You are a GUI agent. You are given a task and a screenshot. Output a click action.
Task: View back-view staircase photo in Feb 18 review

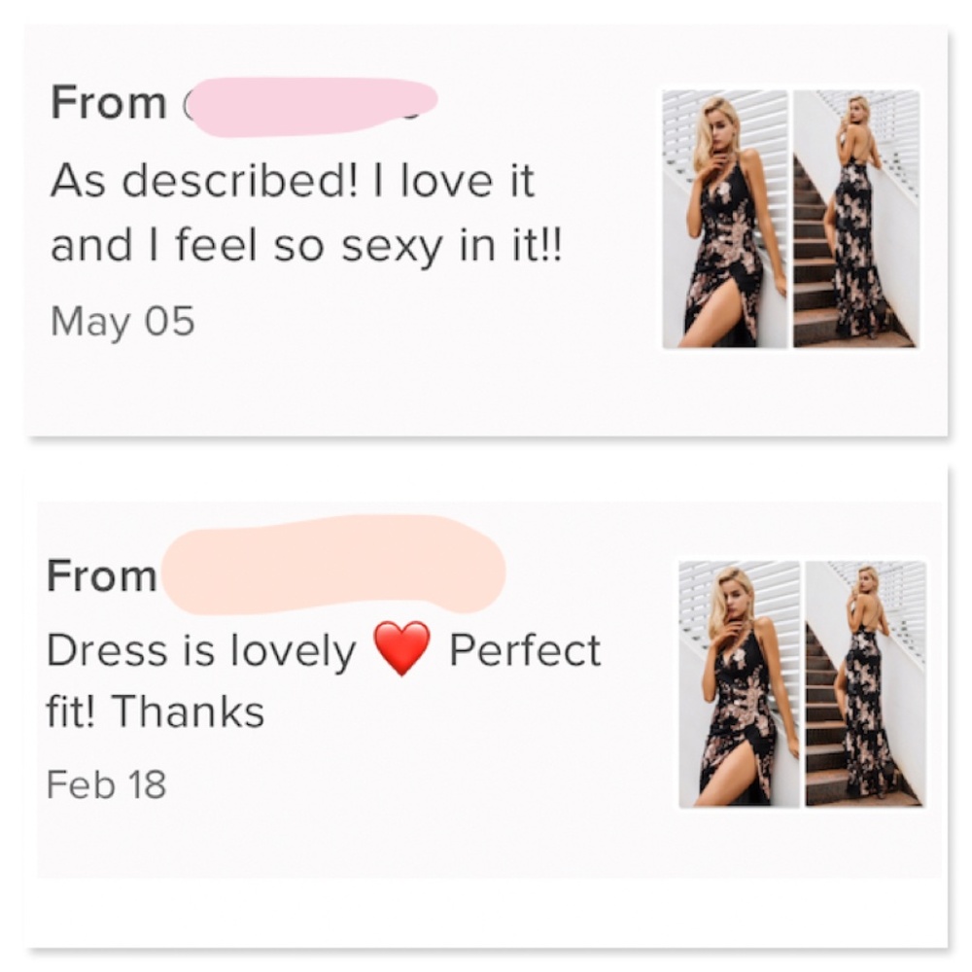[x=865, y=683]
